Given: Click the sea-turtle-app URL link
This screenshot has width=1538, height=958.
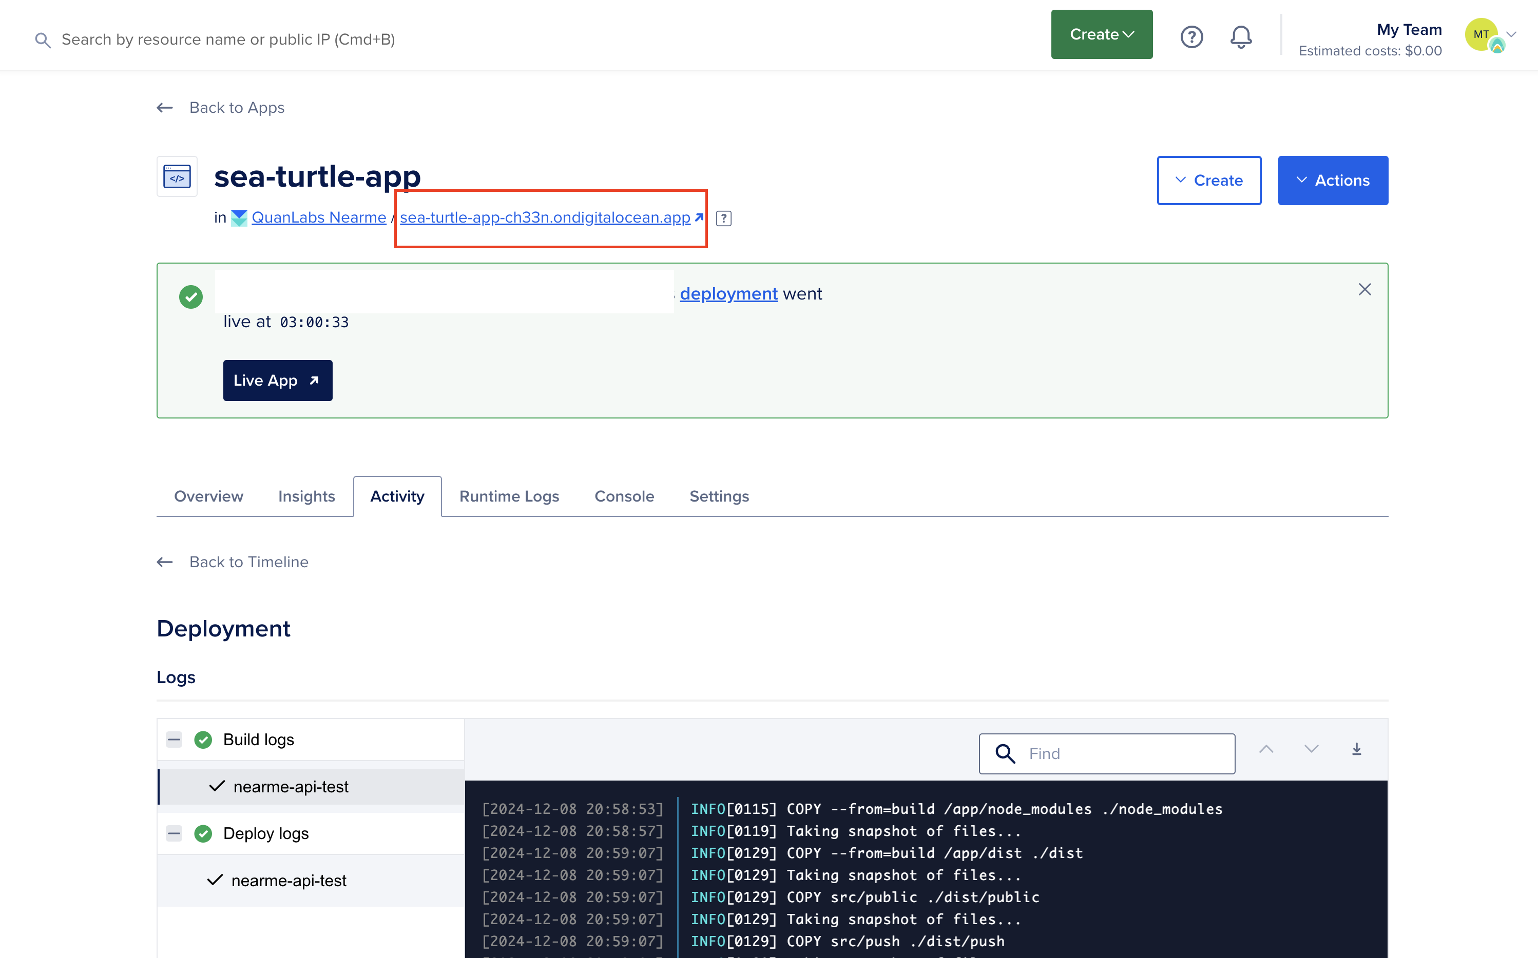Looking at the screenshot, I should click(x=545, y=217).
